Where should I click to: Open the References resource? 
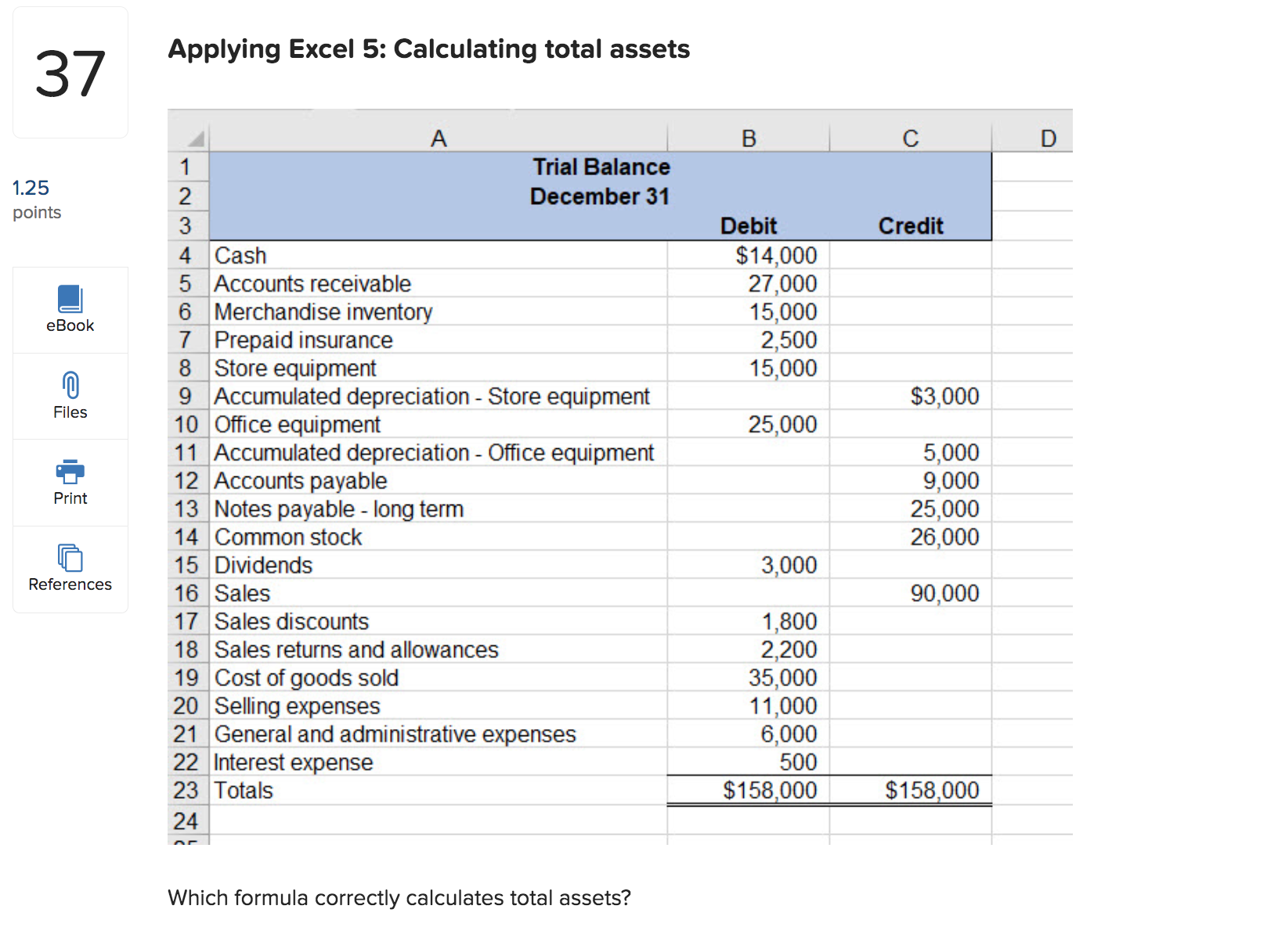(70, 568)
